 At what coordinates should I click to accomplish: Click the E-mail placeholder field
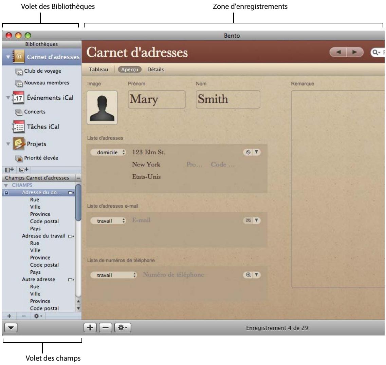click(x=141, y=220)
